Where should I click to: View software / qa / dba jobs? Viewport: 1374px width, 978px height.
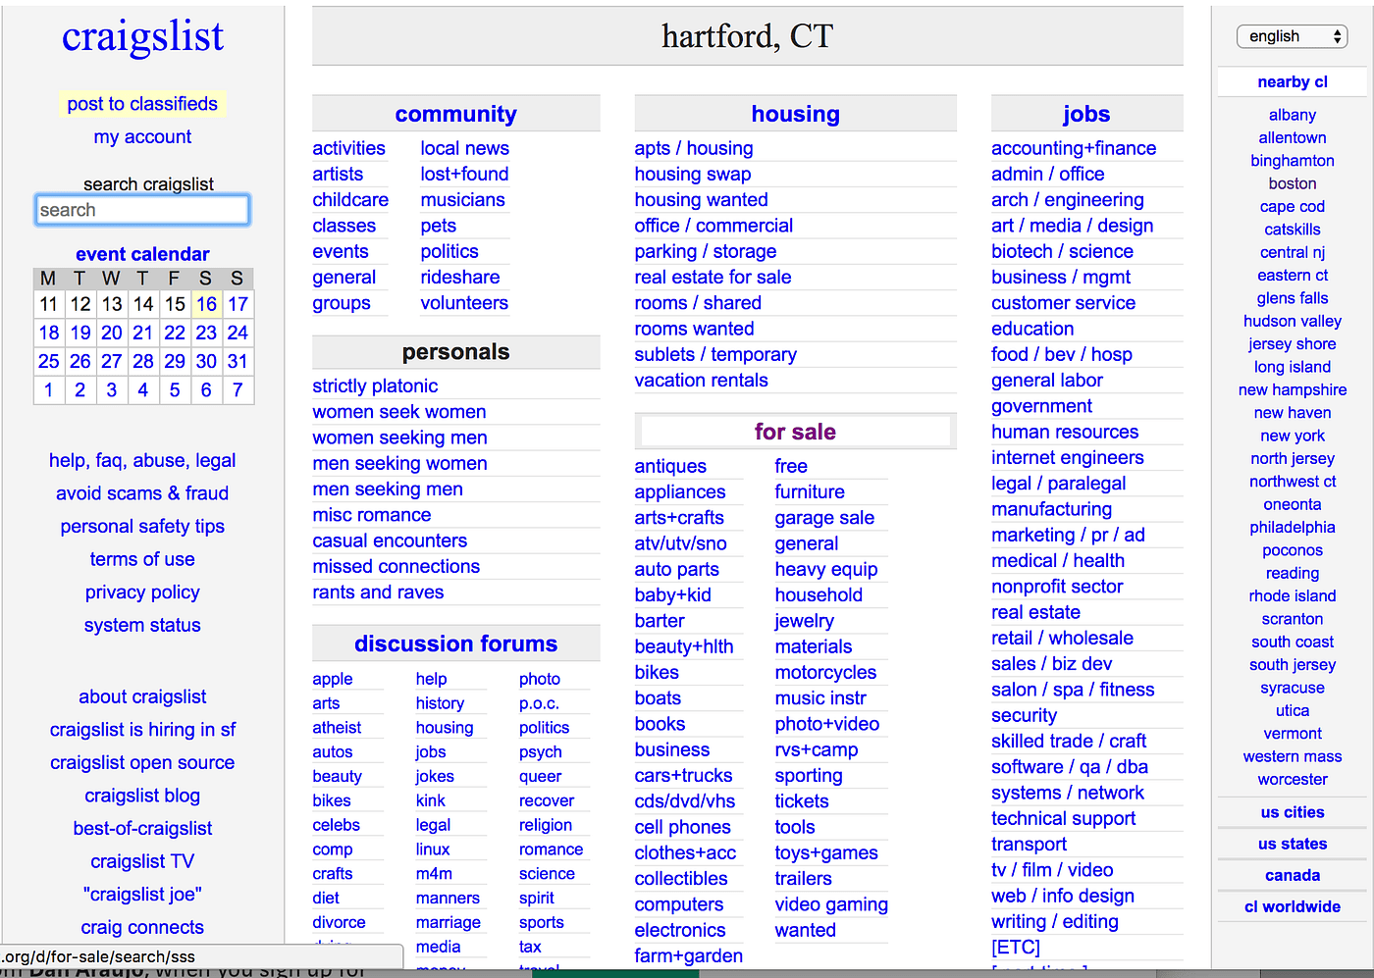point(1070,766)
